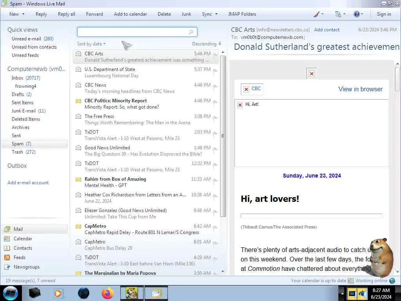Open the hamster Box taskbar app

[132, 293]
